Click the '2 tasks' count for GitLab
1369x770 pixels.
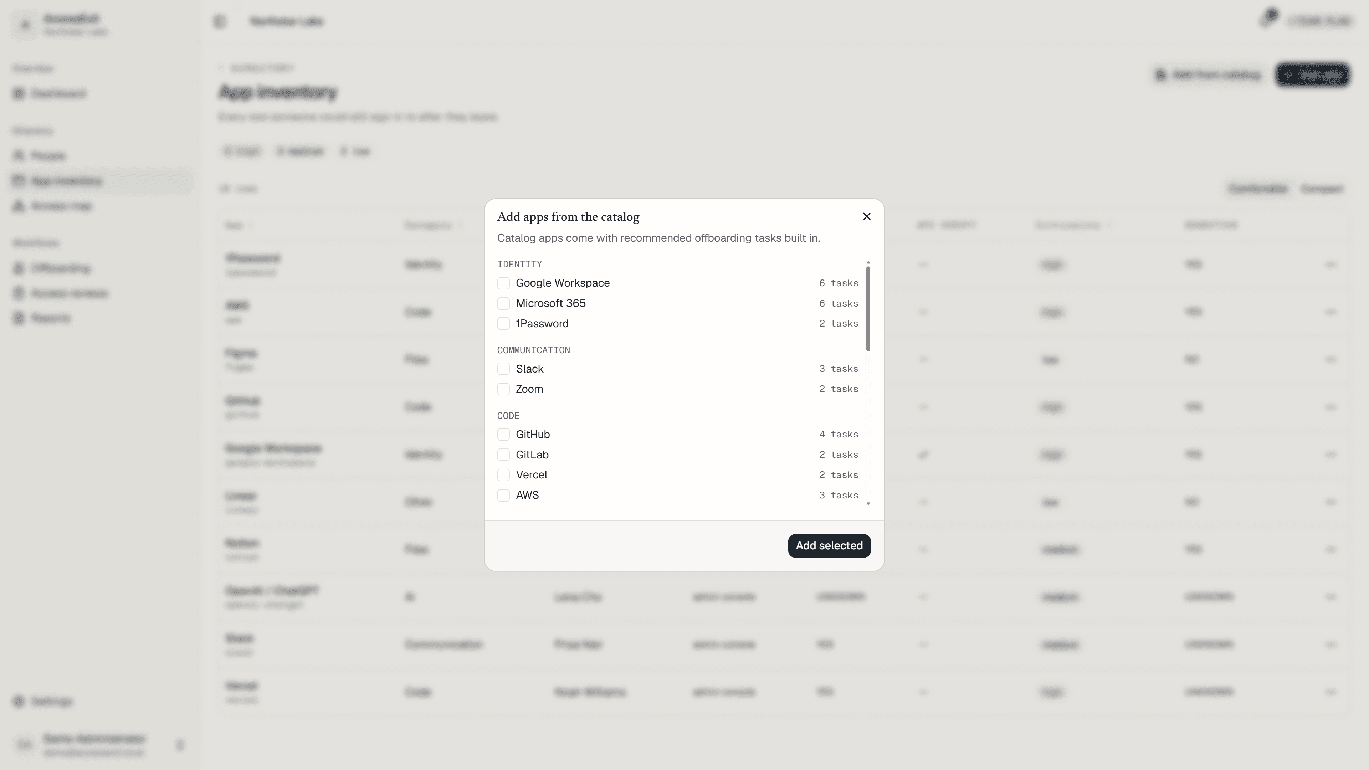(839, 455)
